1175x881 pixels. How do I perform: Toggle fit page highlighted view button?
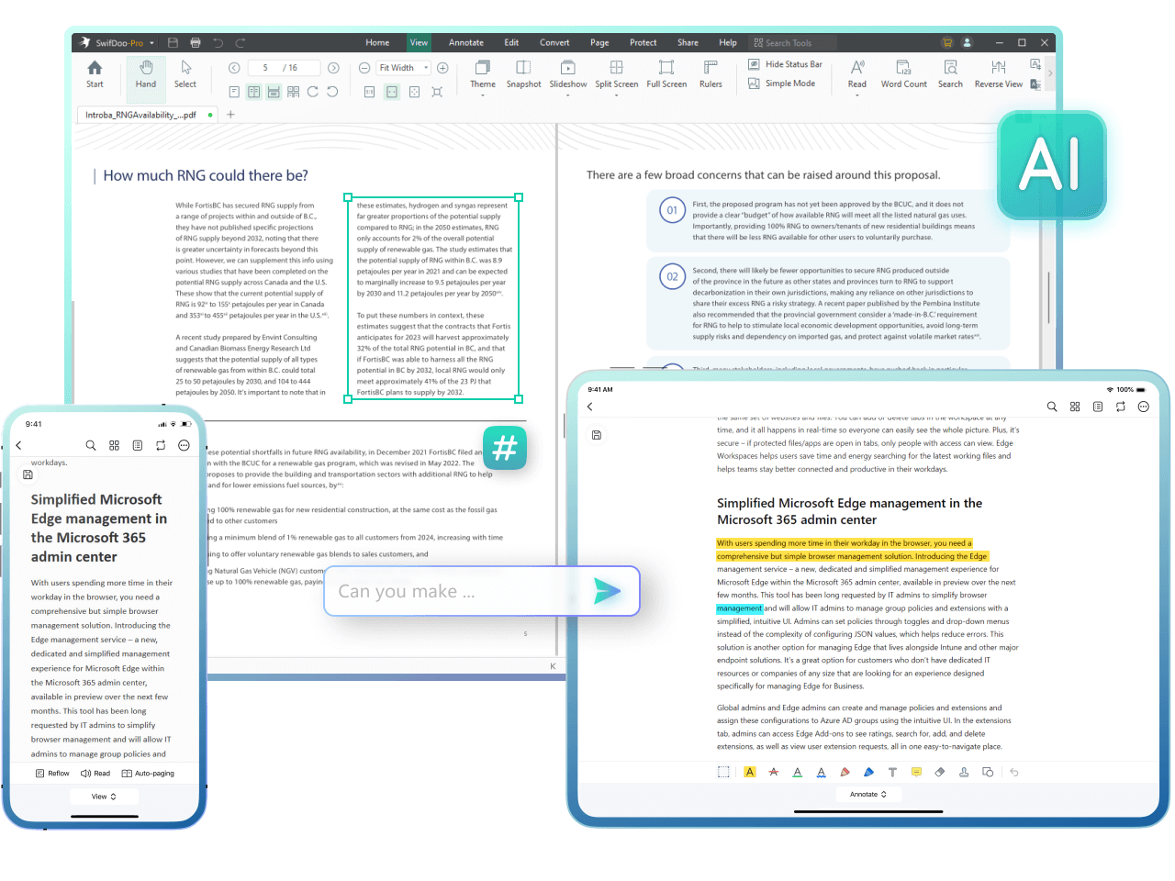coord(392,92)
